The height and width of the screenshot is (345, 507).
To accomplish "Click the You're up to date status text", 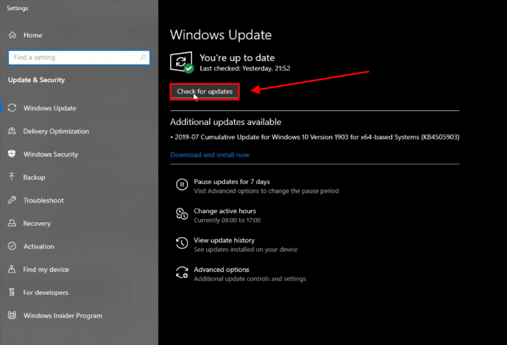I will [x=237, y=57].
